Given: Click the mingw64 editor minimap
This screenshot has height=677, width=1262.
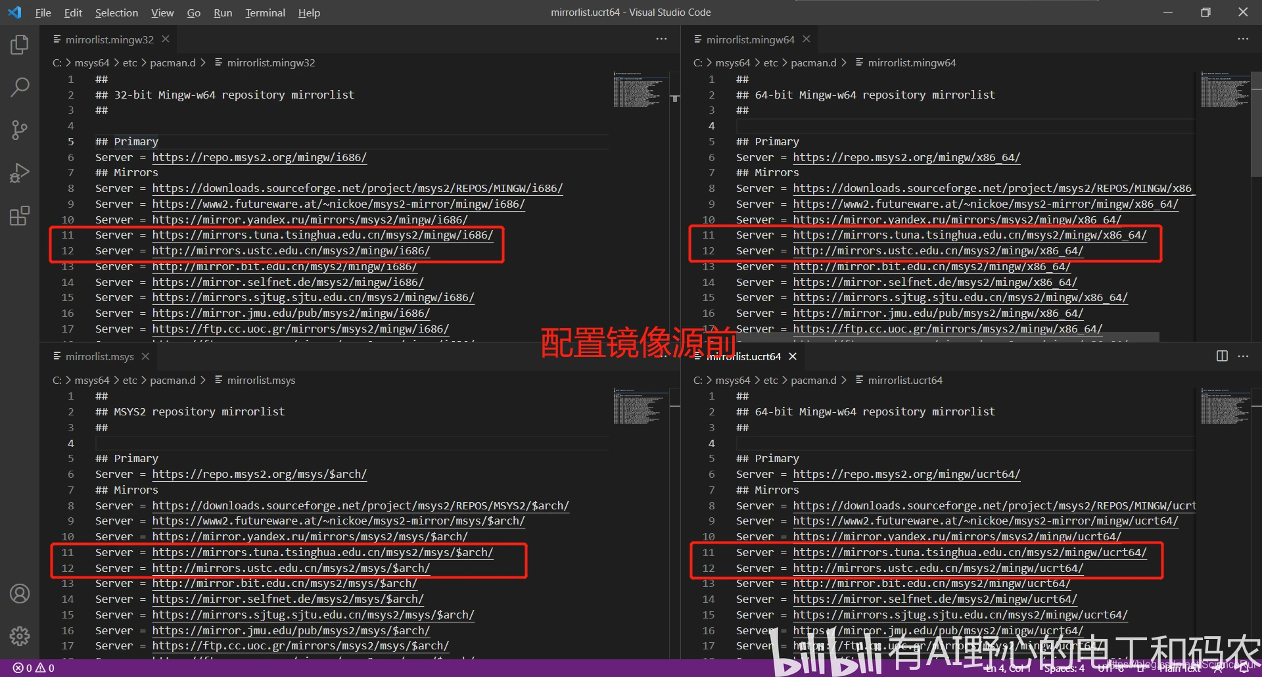Looking at the screenshot, I should tap(1225, 89).
